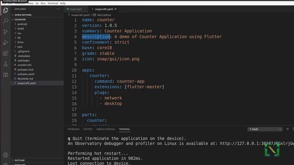Select the bash terminal dropdown

click(x=265, y=129)
